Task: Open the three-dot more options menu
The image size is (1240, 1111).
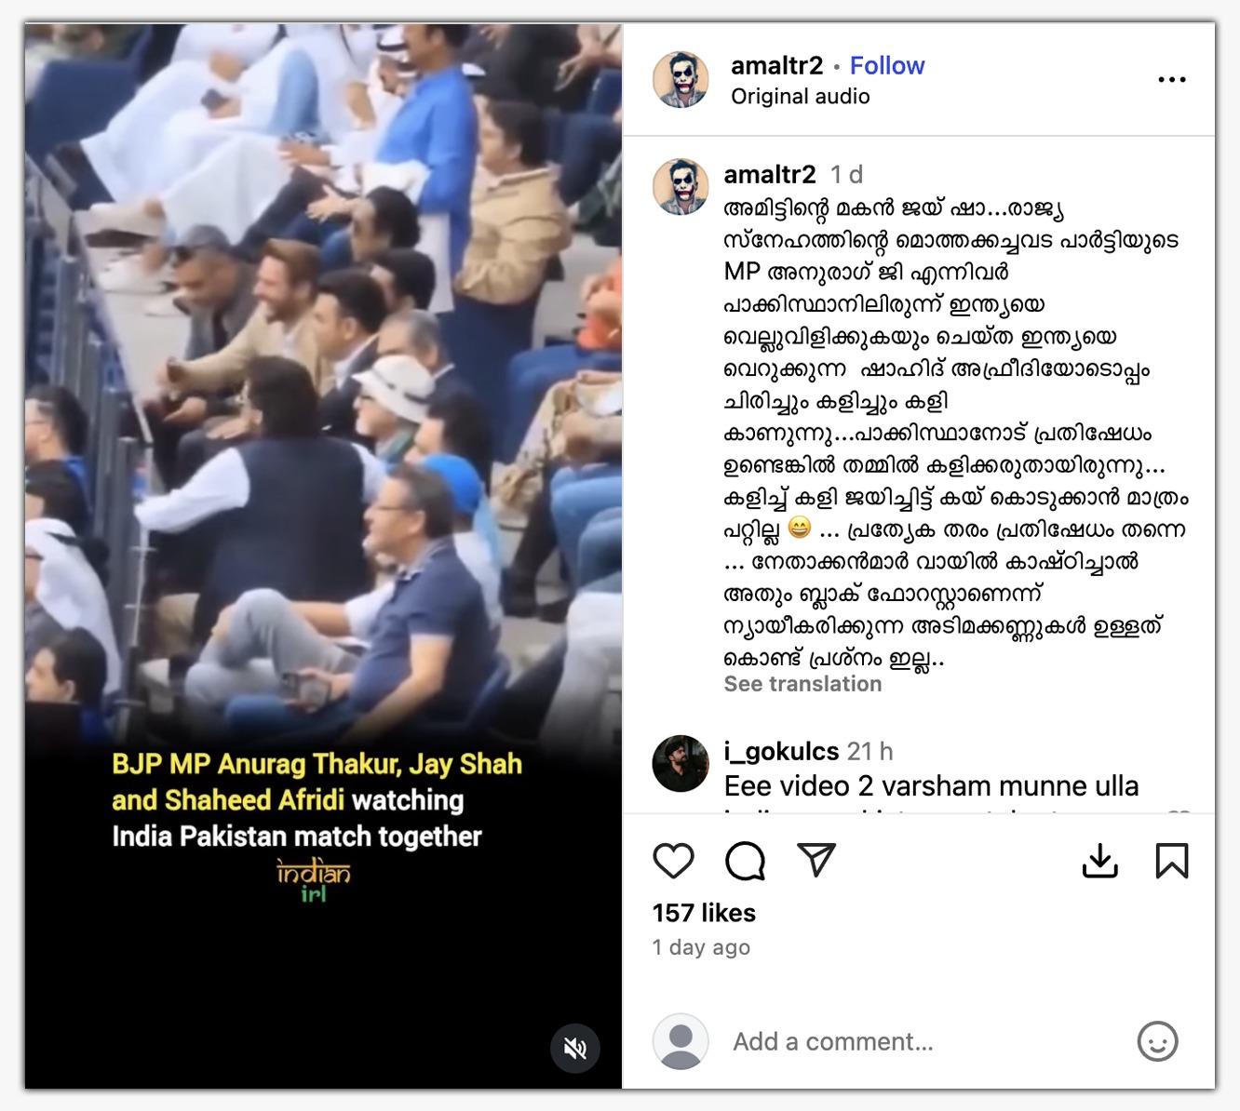Action: point(1171,80)
